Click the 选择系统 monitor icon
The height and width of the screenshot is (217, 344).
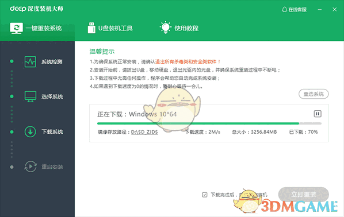[30, 96]
